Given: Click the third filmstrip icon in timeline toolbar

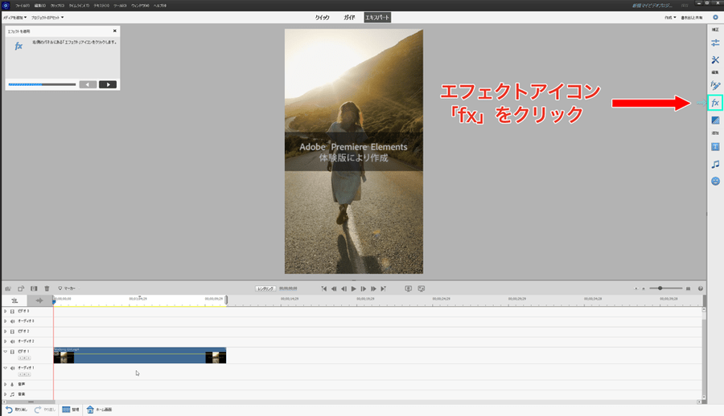Looking at the screenshot, I should click(x=34, y=288).
